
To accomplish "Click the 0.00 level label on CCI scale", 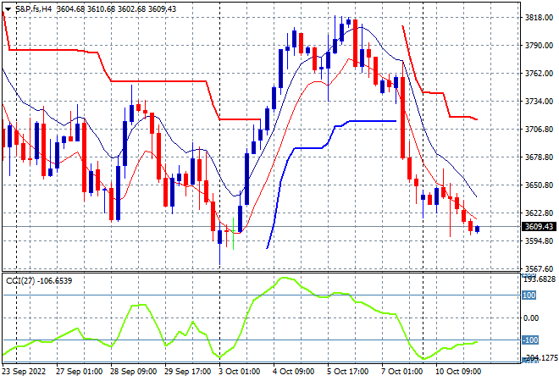I will [x=530, y=317].
